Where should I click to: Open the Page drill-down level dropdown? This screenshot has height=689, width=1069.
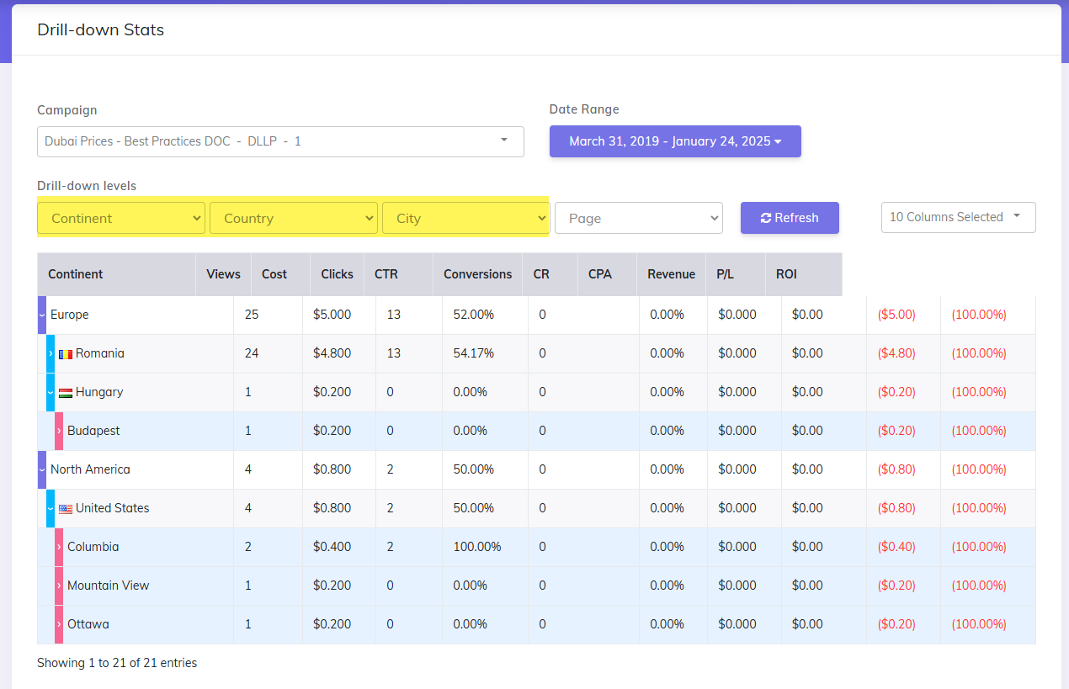point(638,218)
